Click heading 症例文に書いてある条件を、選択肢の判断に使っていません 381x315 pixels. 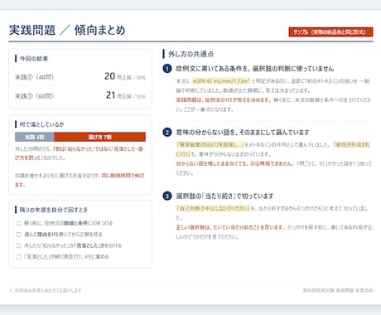coord(255,69)
